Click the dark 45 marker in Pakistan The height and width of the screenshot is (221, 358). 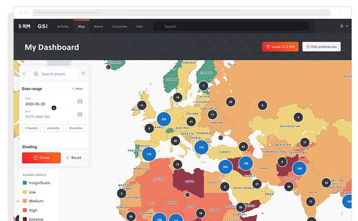click(289, 187)
